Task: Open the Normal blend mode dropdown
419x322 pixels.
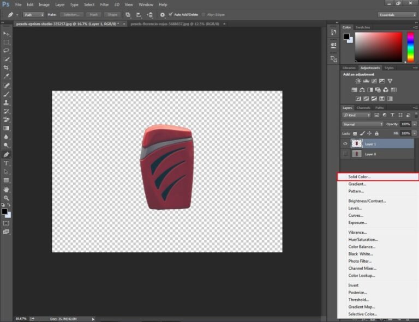Action: click(x=363, y=124)
